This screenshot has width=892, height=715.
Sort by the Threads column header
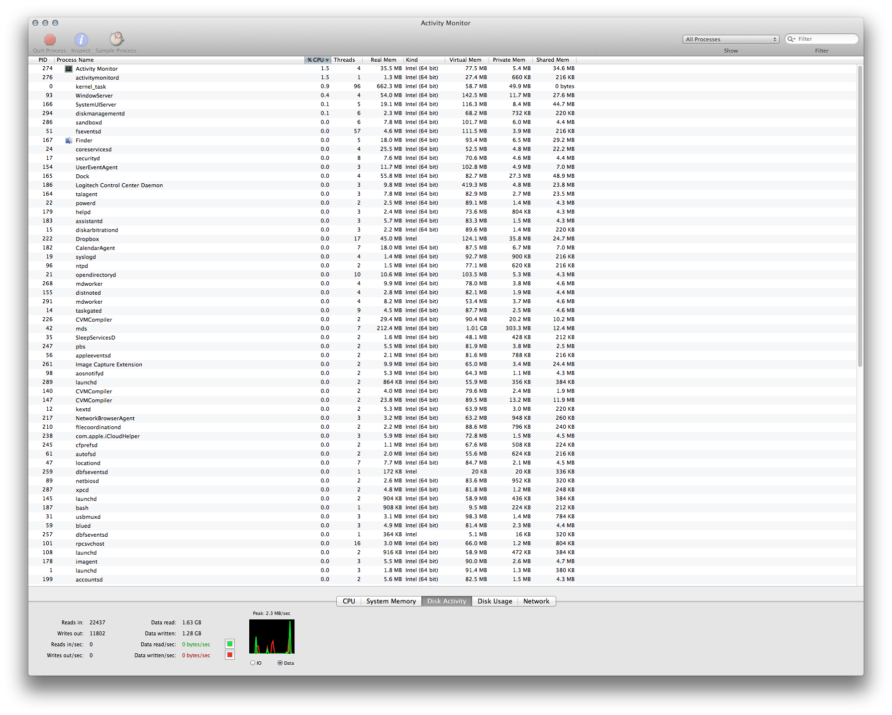click(346, 60)
